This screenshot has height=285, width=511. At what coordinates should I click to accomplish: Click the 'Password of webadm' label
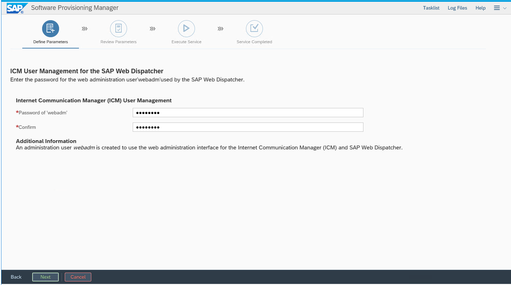[x=43, y=113]
